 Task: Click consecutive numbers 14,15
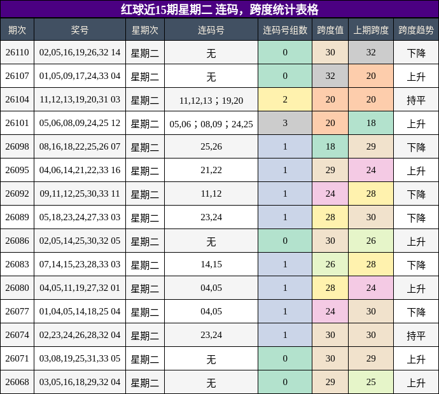click(211, 264)
